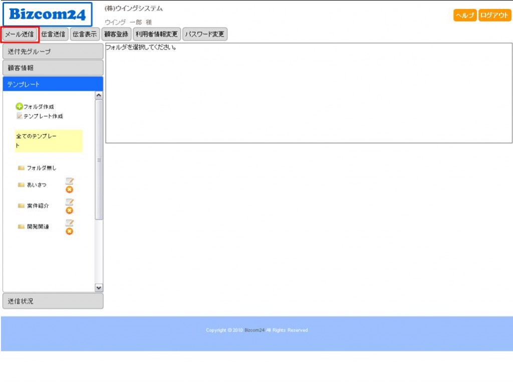Open the ヘルプ button
Screen dimensions: 513x382
coord(465,15)
